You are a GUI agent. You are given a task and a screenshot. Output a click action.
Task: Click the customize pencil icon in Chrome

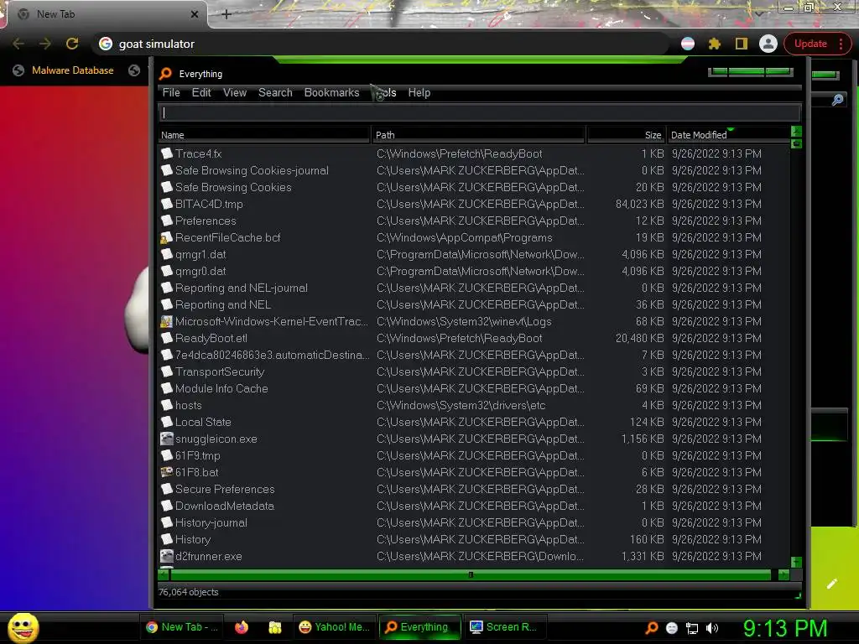pyautogui.click(x=831, y=584)
